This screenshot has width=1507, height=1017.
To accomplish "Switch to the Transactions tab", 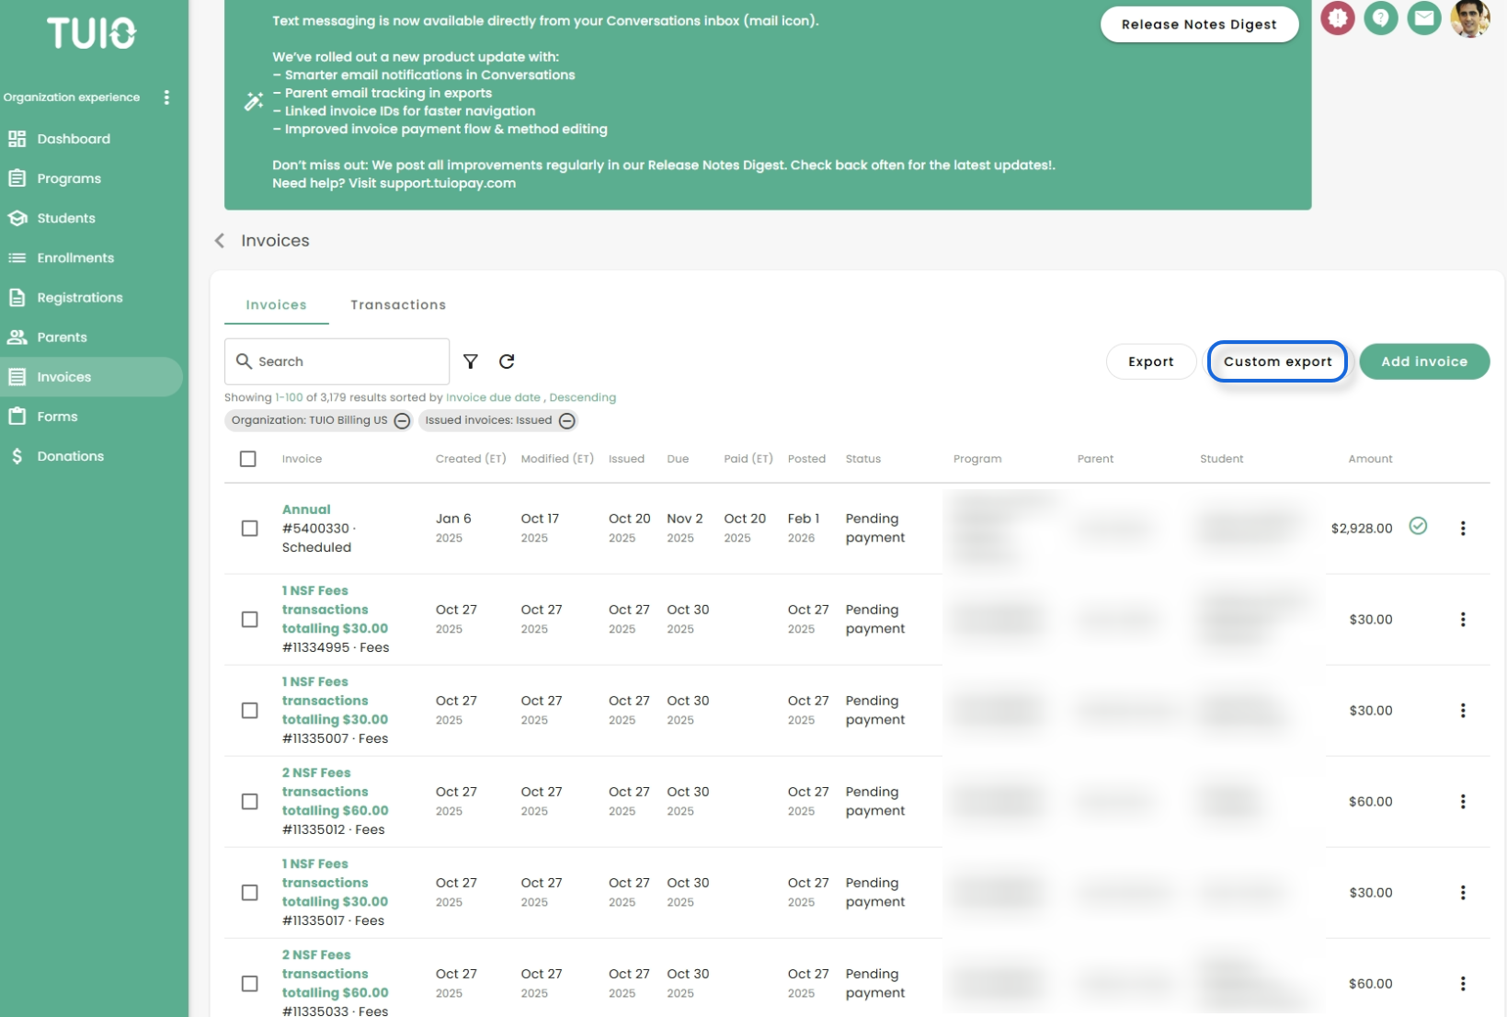I will (398, 305).
